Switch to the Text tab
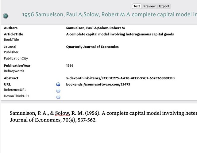 (x=137, y=6)
